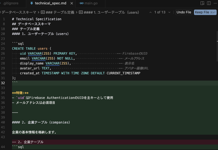
Task: Click the '-- 表示名' comment
Action: [x=126, y=63]
